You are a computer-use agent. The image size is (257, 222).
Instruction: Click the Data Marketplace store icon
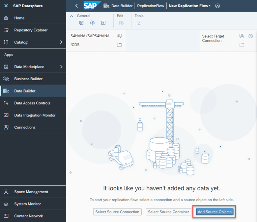tap(6, 67)
